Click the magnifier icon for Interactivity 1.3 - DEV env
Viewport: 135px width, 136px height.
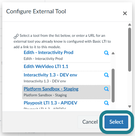(x=106, y=75)
